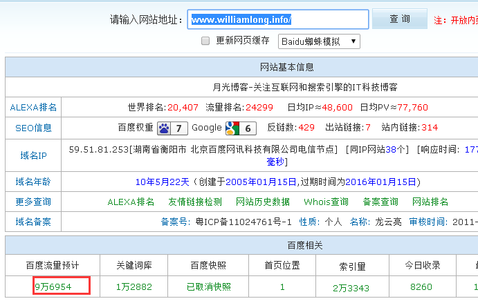Image resolution: width=478 pixels, height=301 pixels.
Task: Click outbound links count 7
Action: pyautogui.click(x=368, y=128)
